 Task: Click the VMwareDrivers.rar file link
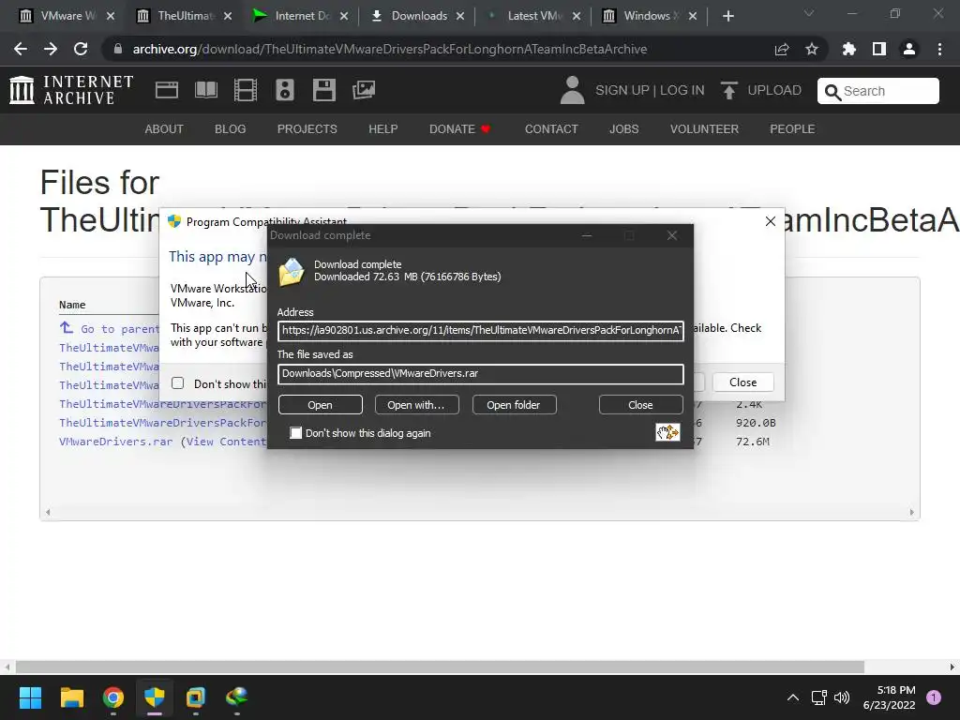pyautogui.click(x=116, y=442)
